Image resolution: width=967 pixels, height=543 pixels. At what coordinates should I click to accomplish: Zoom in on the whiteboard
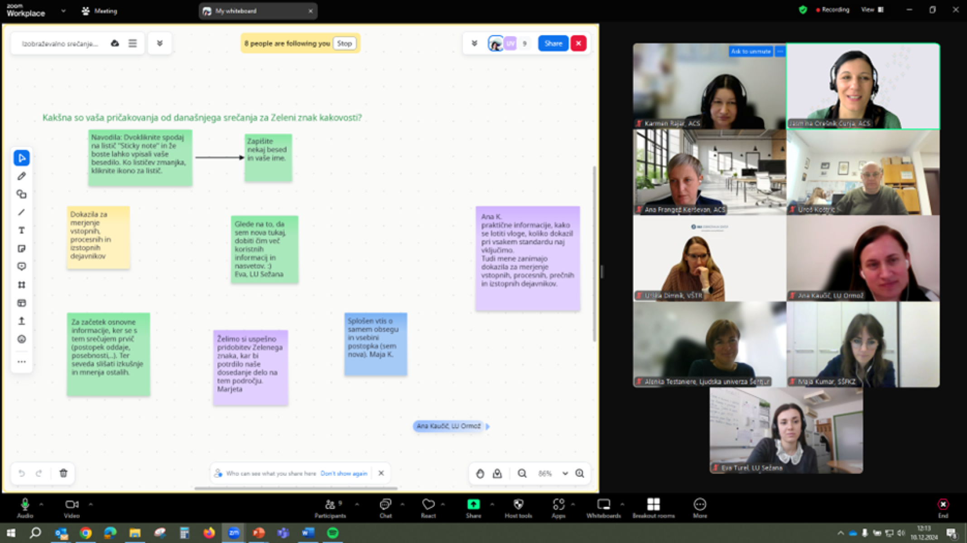tap(580, 473)
